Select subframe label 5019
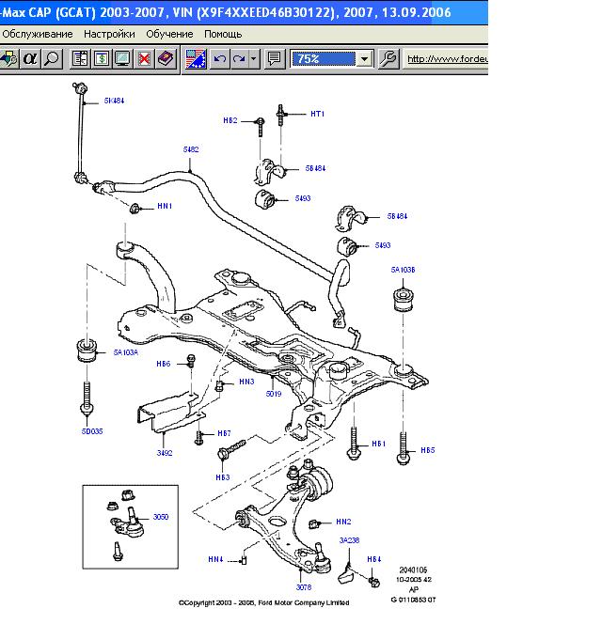This screenshot has width=602, height=624. [274, 394]
